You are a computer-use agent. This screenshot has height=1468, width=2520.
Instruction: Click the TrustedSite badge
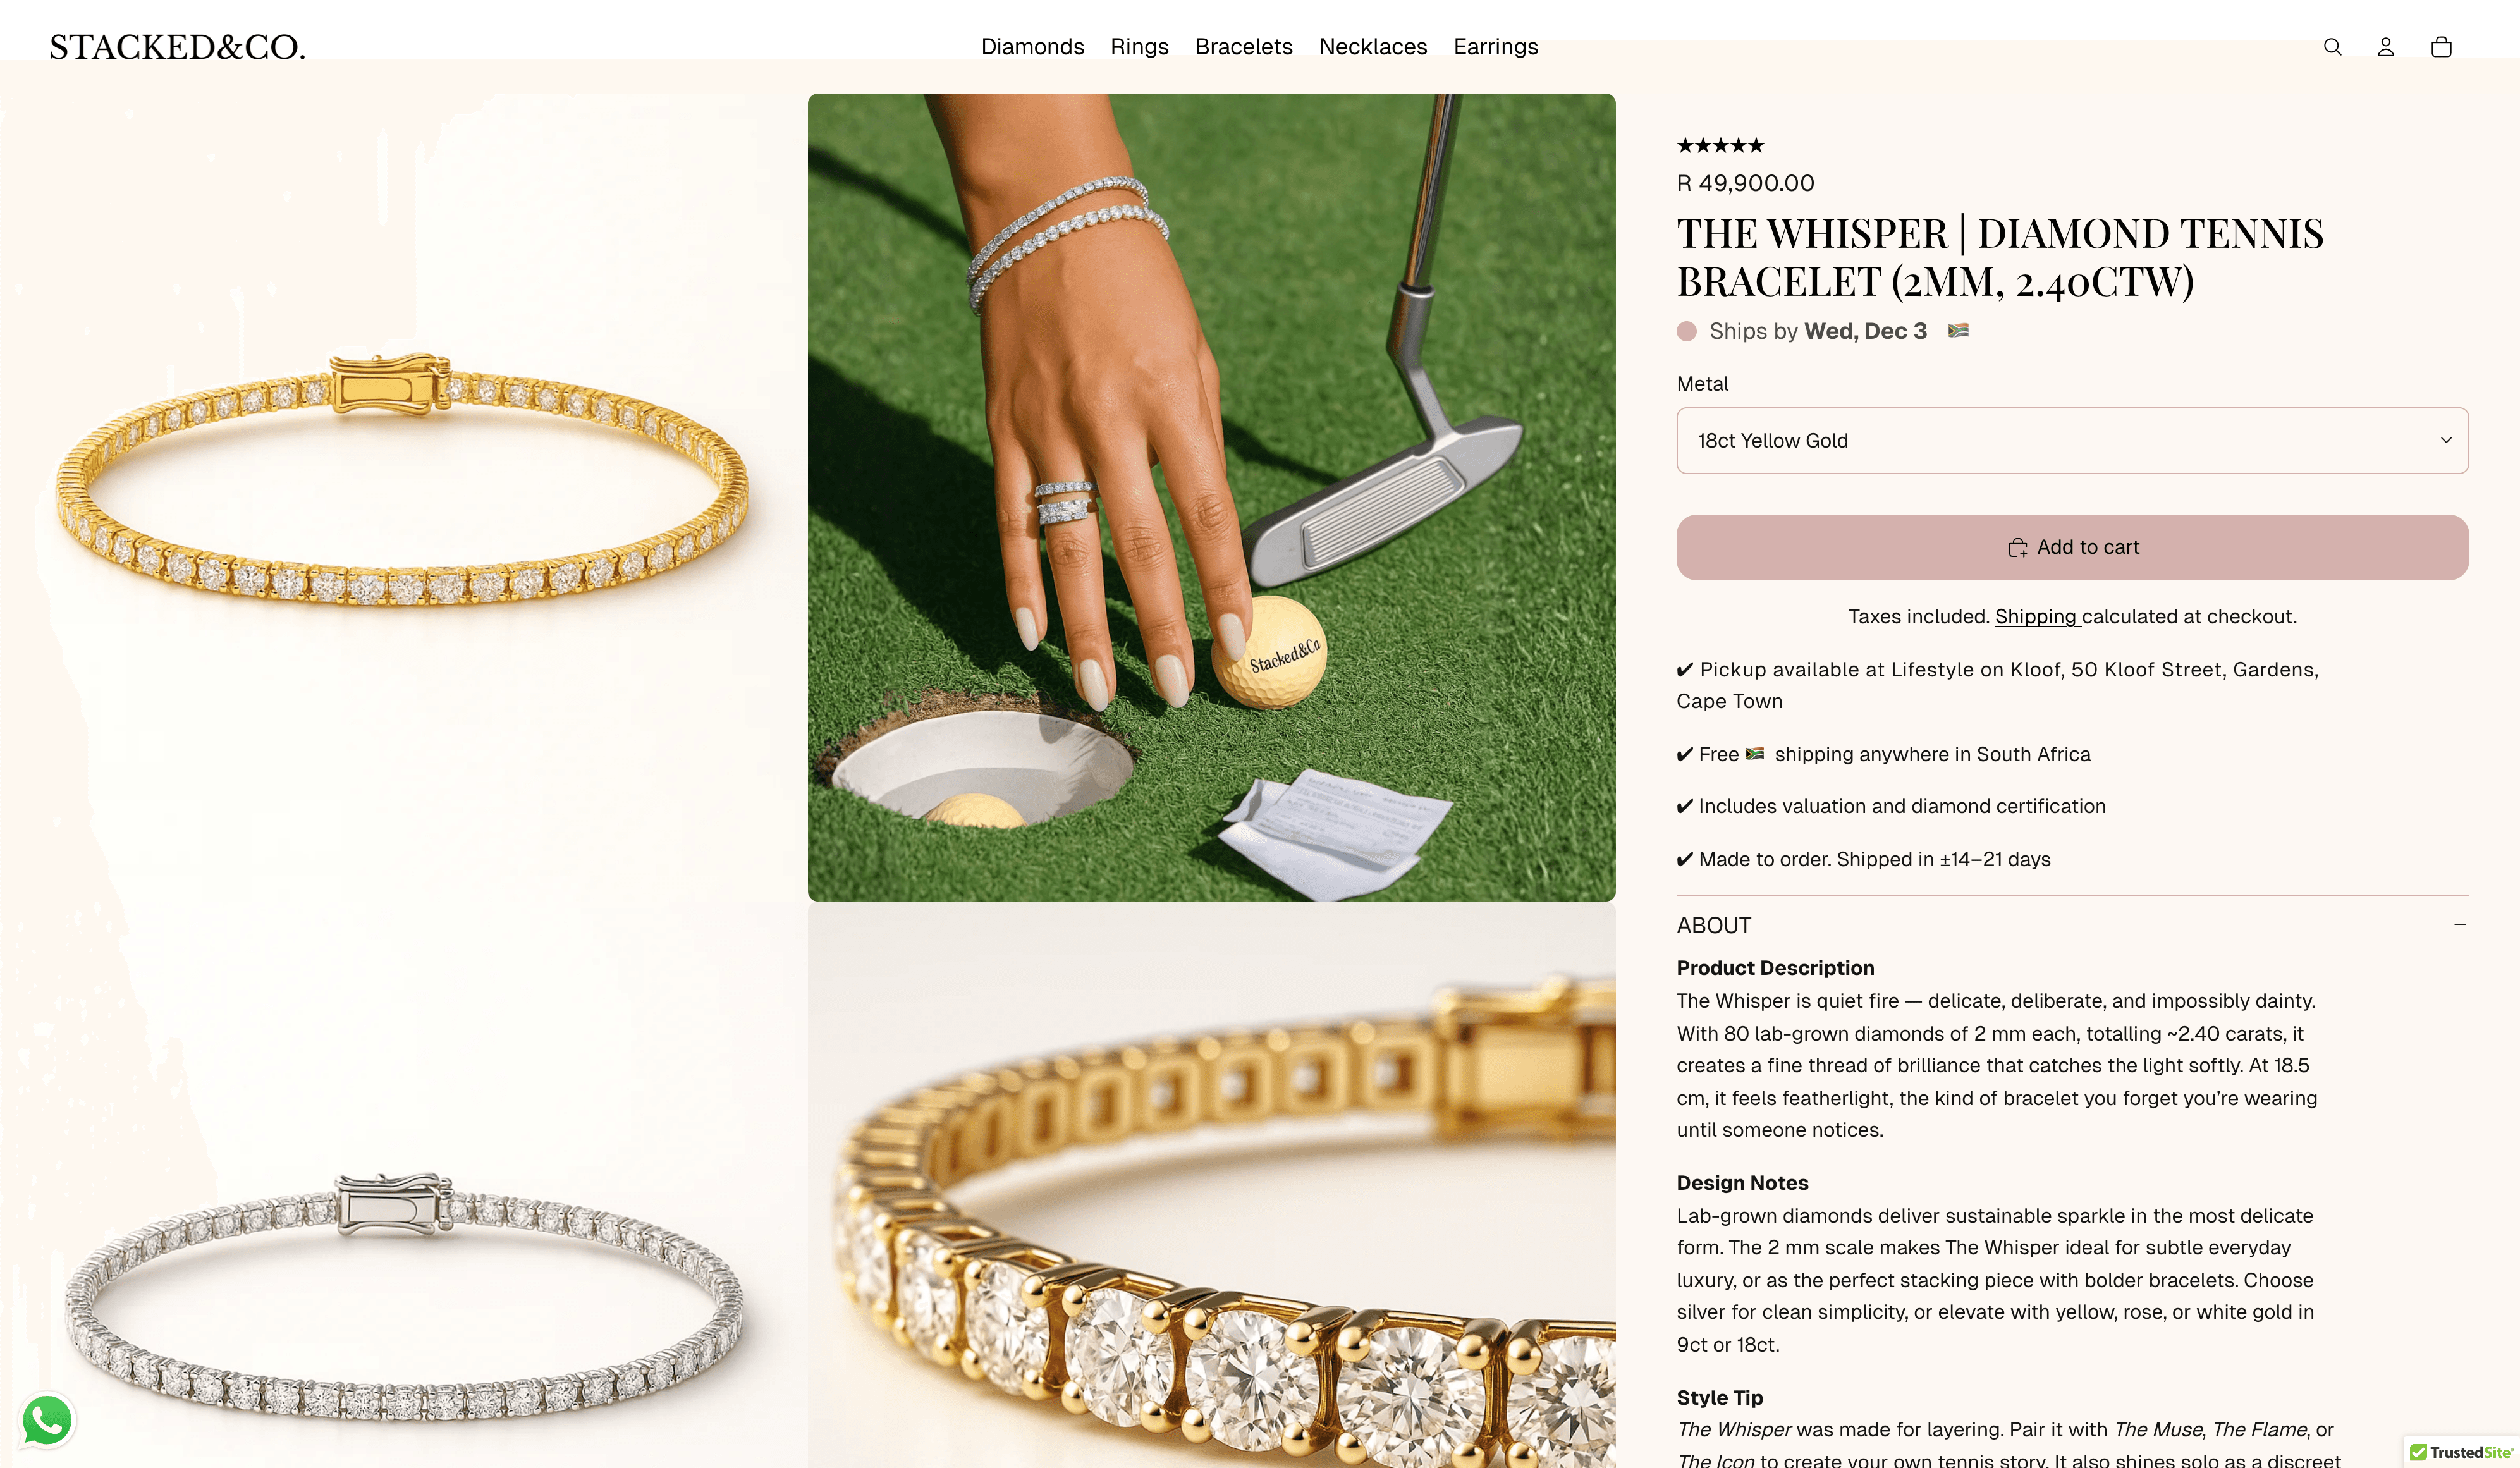click(x=2461, y=1452)
